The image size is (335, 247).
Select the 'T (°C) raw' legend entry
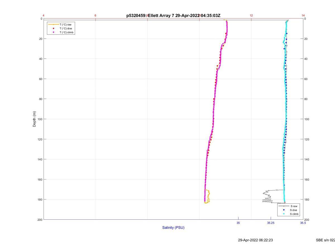point(65,25)
